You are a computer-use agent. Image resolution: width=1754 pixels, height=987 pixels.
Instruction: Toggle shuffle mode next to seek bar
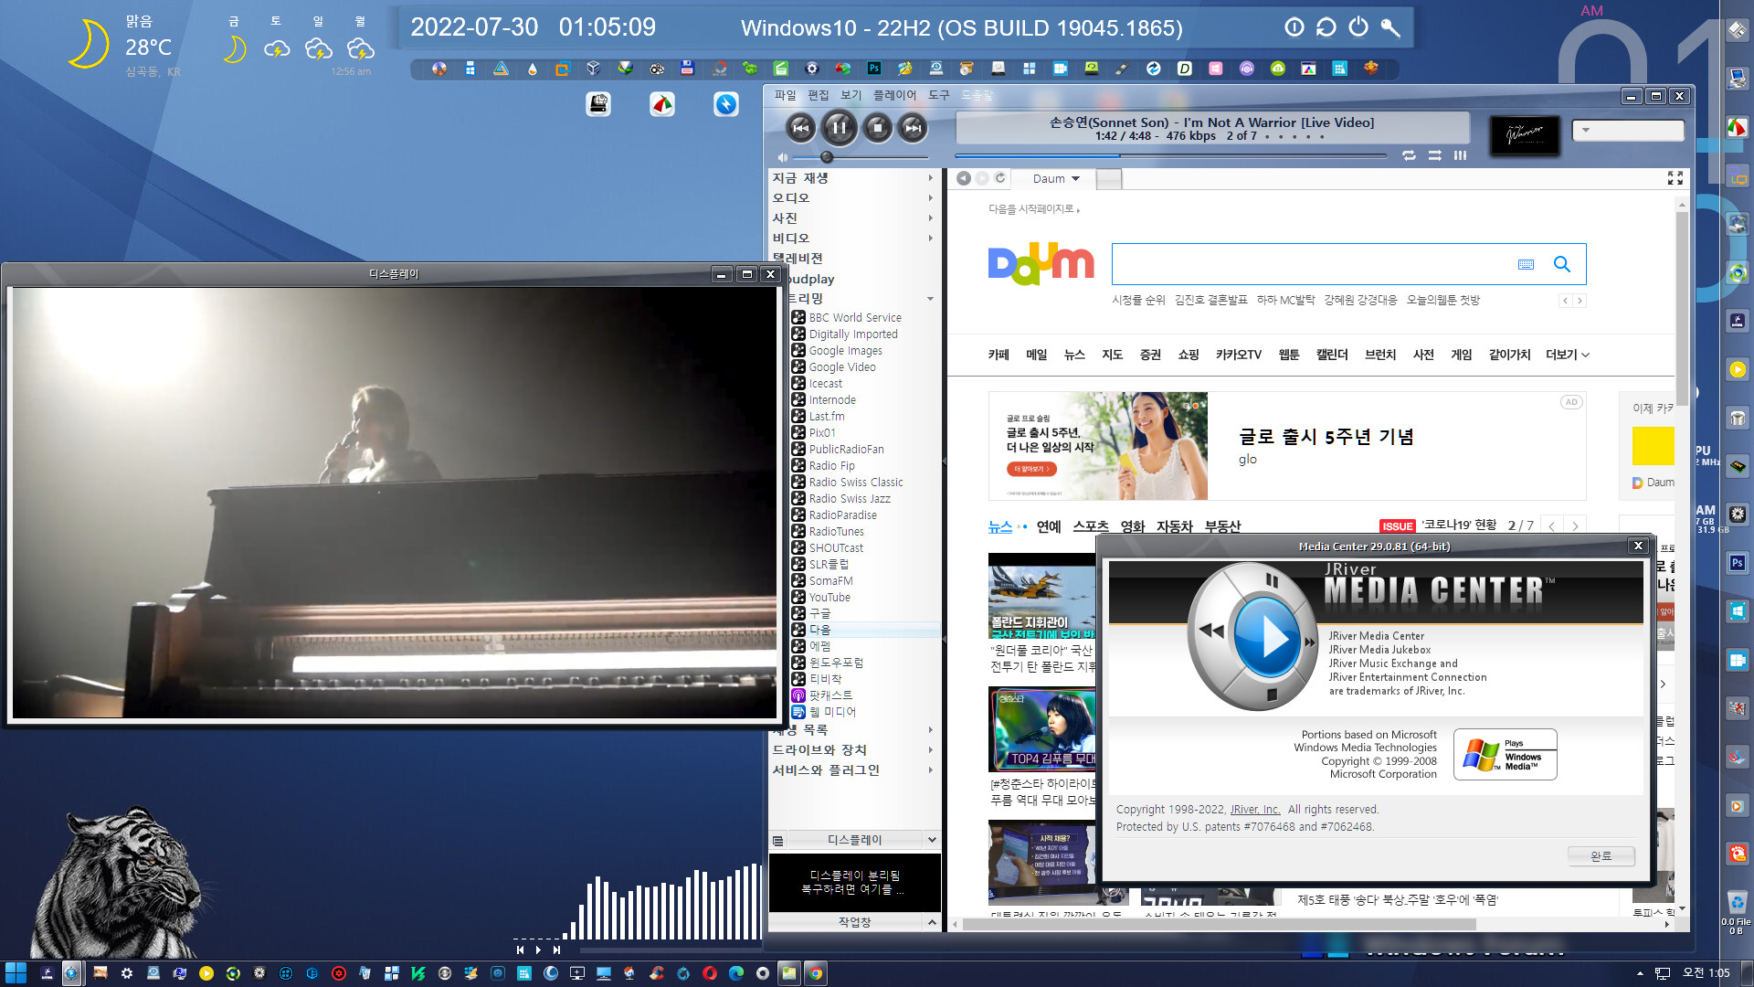[1435, 155]
